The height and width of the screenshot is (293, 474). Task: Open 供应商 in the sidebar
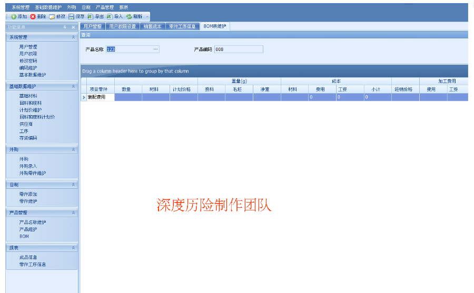pos(26,124)
